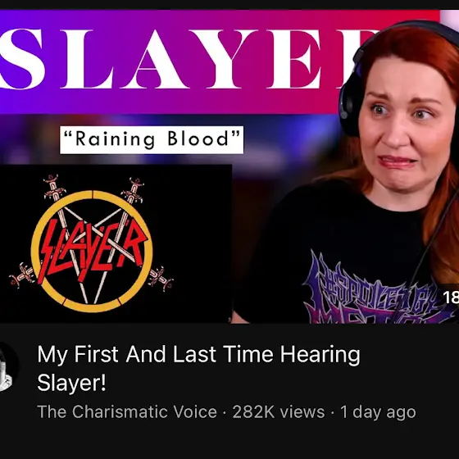Click the purple metal logo on shirt

tap(378, 288)
